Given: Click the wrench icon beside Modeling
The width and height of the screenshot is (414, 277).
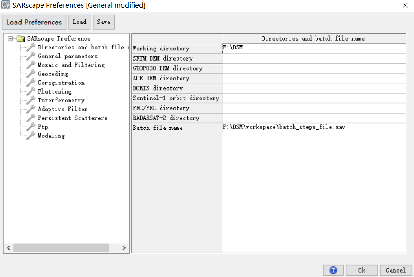Looking at the screenshot, I should coord(31,135).
